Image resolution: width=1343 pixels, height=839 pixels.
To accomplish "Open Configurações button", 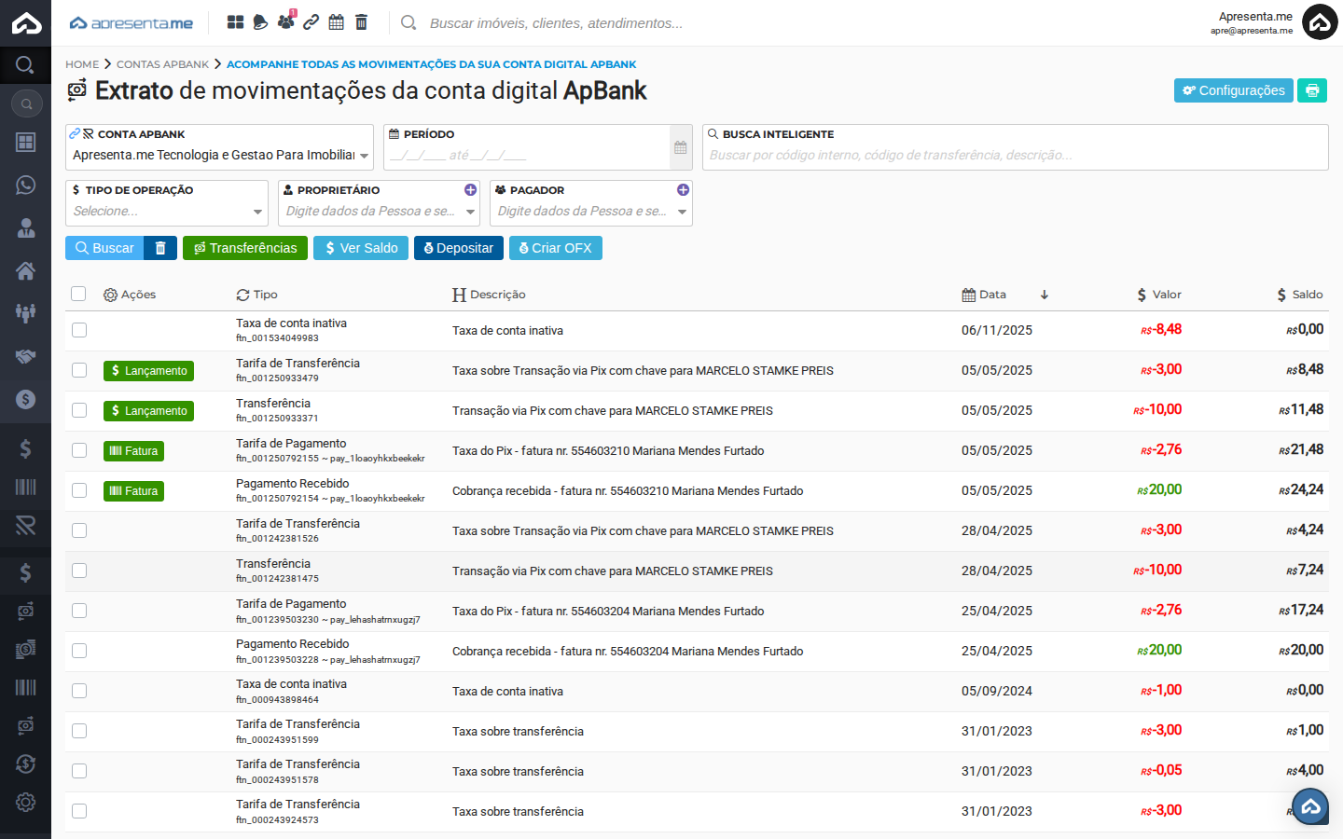I will [1233, 90].
